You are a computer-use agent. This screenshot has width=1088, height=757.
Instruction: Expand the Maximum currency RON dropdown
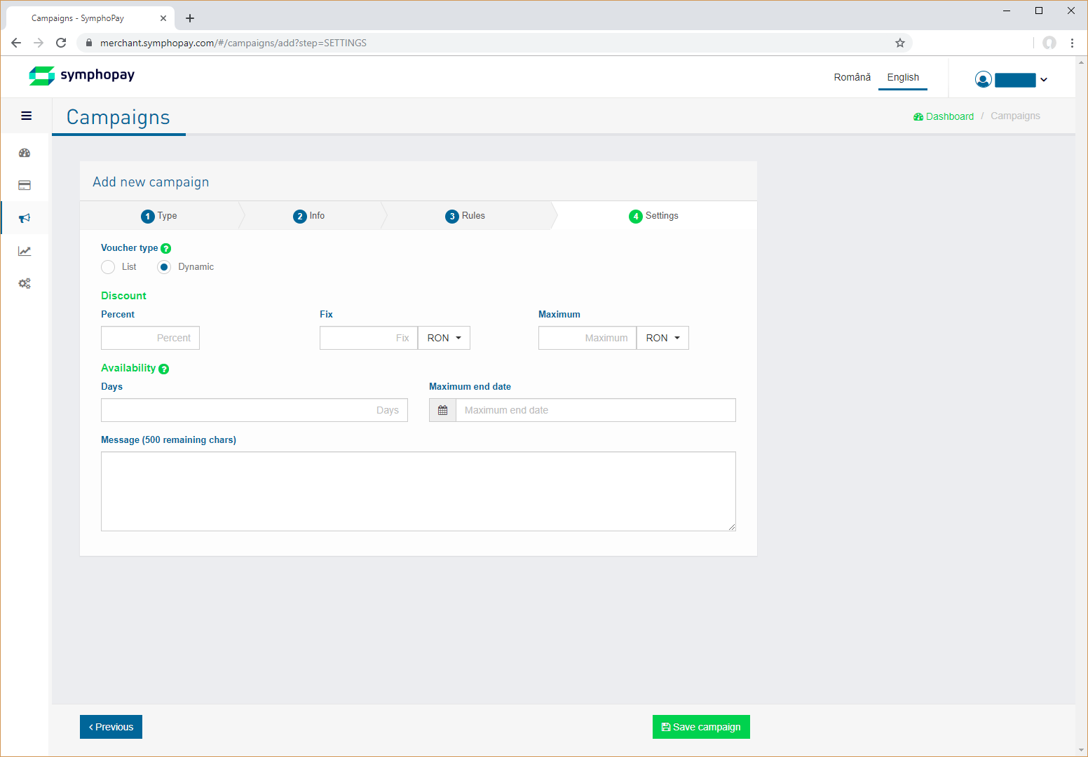point(662,338)
